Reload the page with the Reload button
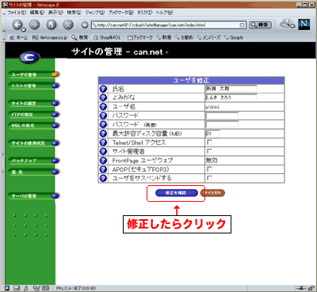 [x=52, y=25]
